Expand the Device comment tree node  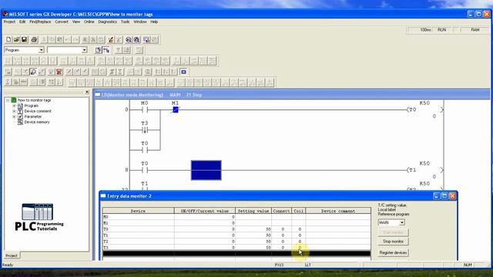[x=14, y=111]
